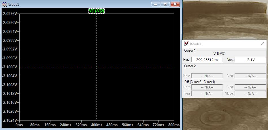The height and width of the screenshot is (130, 268).
Task: Close the ltcode1 cursor readout dialog
Action: 262,44
